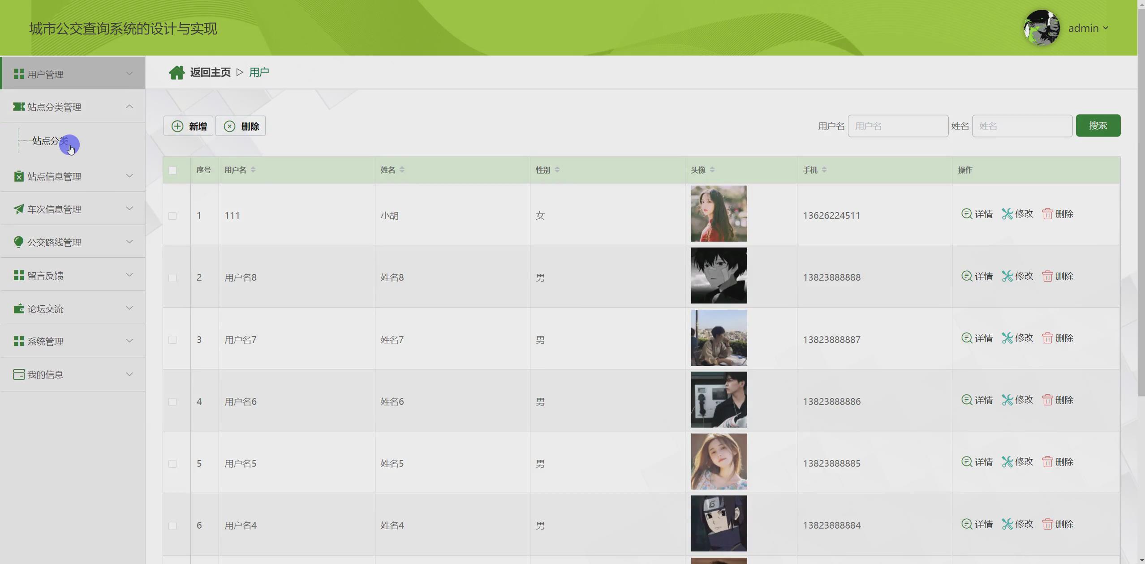Open the admin dropdown menu
The height and width of the screenshot is (564, 1145).
(x=1089, y=28)
